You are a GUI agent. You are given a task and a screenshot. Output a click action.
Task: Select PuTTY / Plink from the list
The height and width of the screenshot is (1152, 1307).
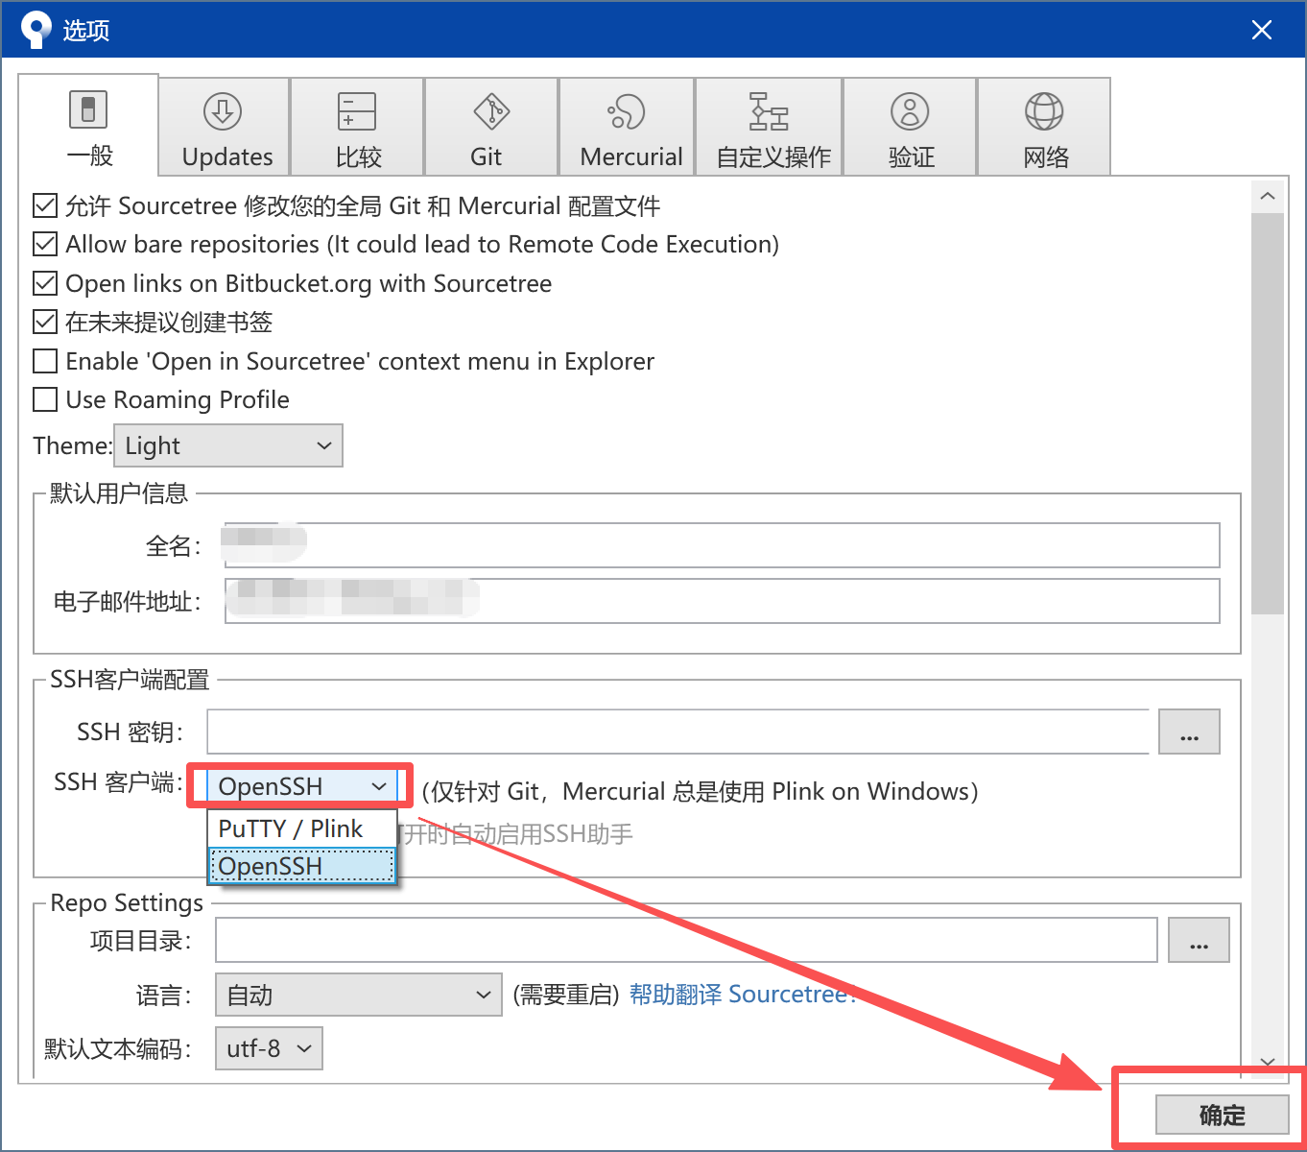tap(302, 828)
